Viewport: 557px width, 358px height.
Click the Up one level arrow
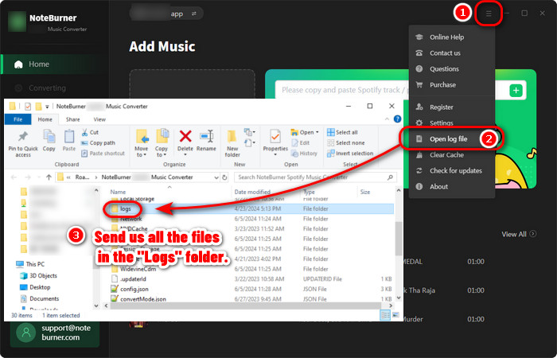click(49, 177)
